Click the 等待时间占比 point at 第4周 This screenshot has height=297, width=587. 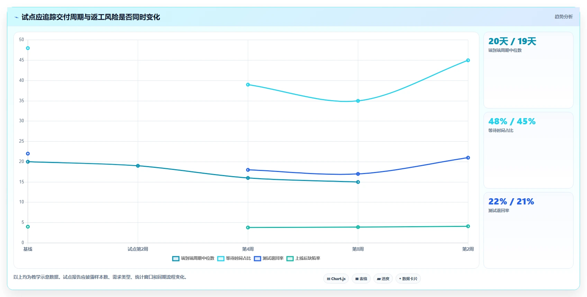click(248, 85)
